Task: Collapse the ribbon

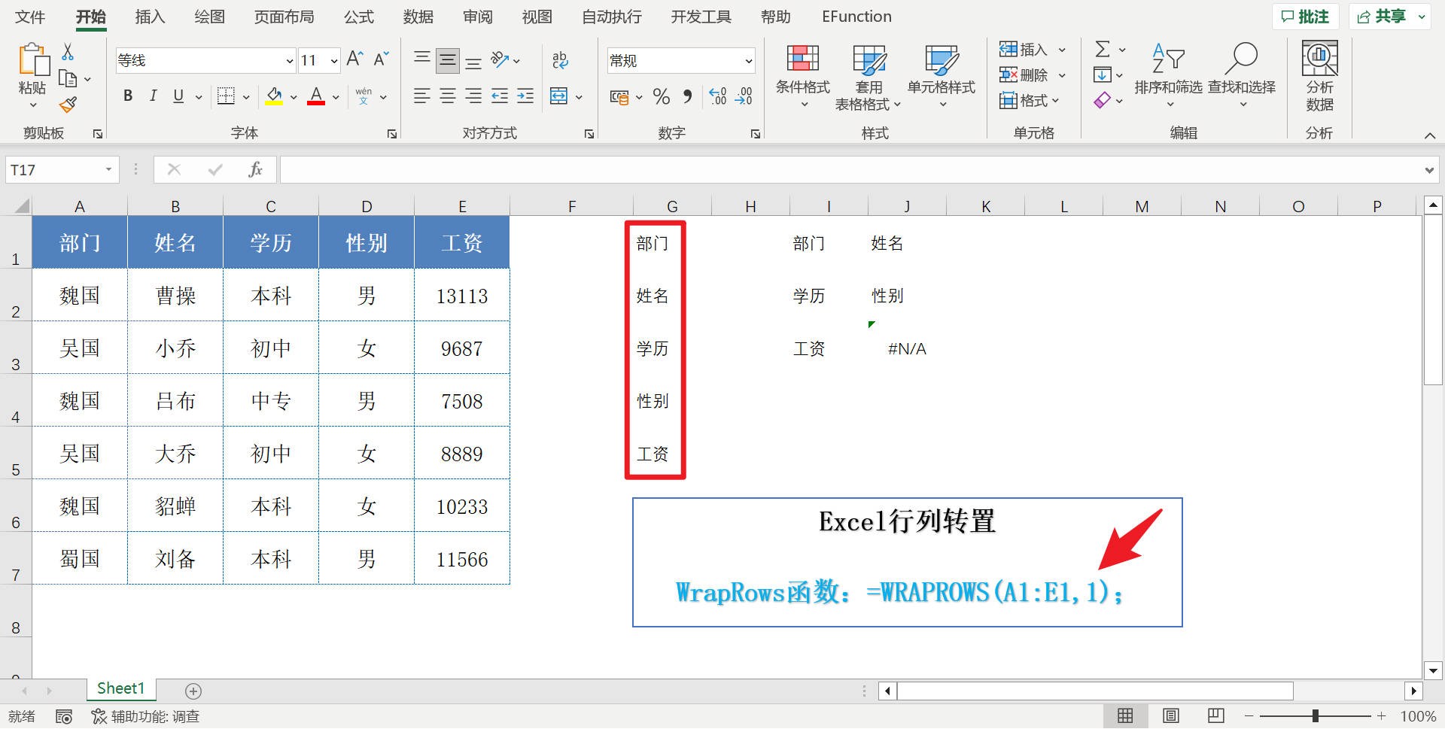Action: point(1430,135)
